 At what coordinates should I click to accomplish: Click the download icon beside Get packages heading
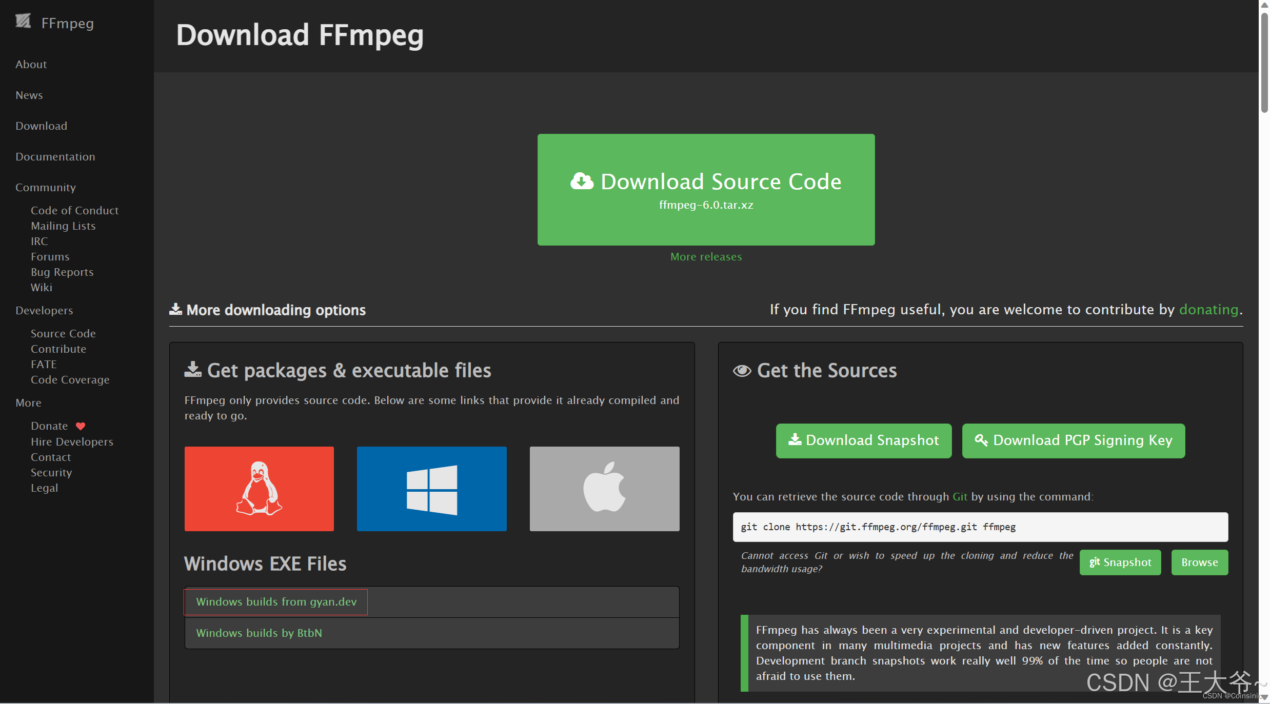pyautogui.click(x=192, y=370)
